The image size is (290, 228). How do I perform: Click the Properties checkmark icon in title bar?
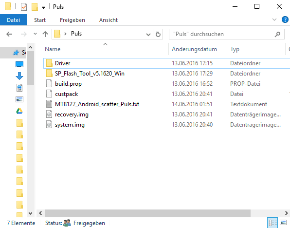pyautogui.click(x=24, y=7)
